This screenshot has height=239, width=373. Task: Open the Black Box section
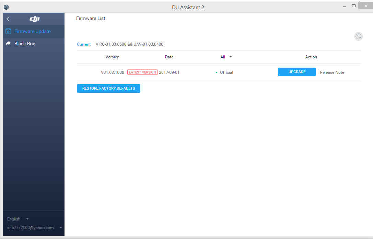(34, 44)
